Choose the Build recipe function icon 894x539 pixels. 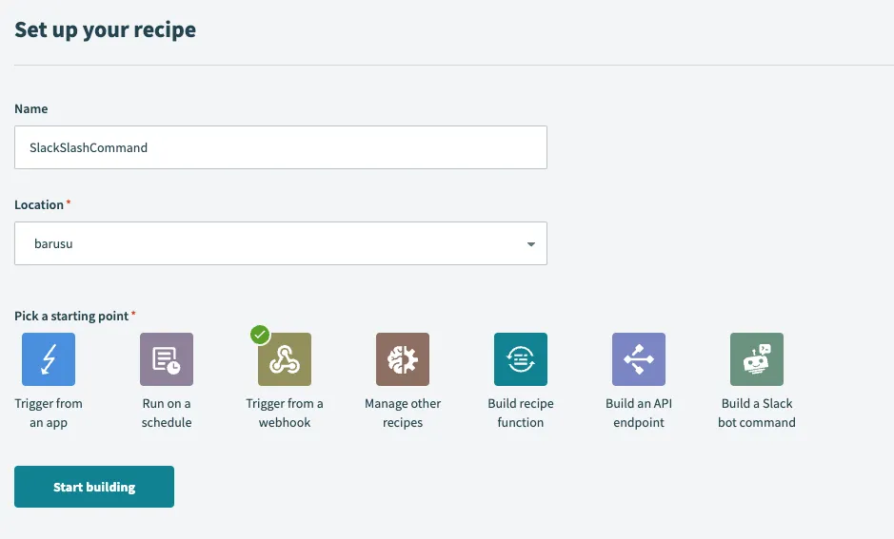pyautogui.click(x=521, y=359)
